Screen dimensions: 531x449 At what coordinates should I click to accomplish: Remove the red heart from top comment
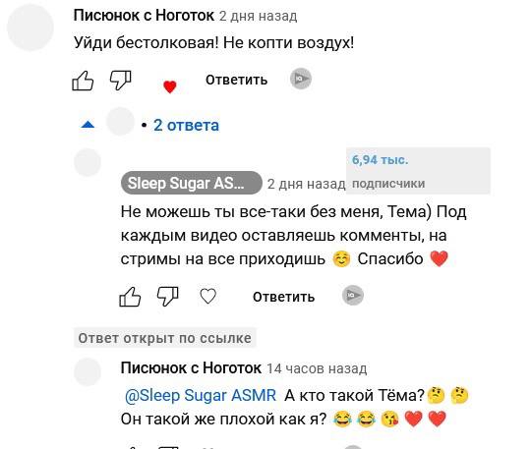pyautogui.click(x=170, y=87)
